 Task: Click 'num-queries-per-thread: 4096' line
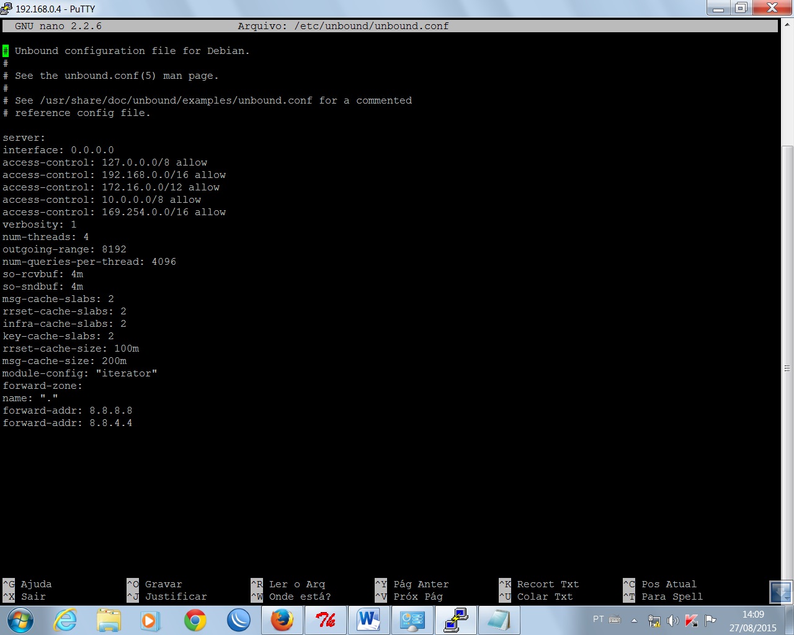click(89, 262)
